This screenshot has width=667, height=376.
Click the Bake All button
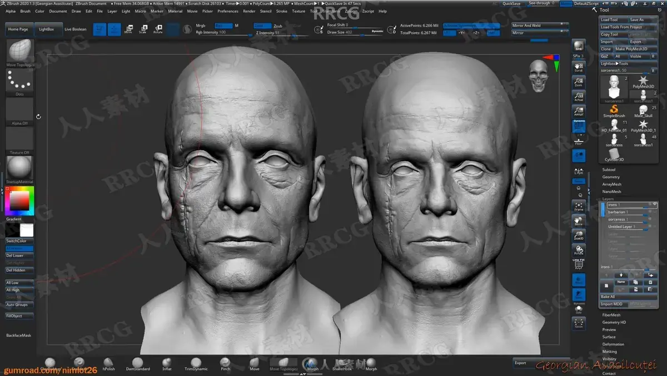[x=628, y=296]
